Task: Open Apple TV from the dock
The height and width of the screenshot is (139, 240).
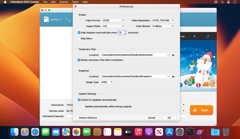Action: [128, 132]
